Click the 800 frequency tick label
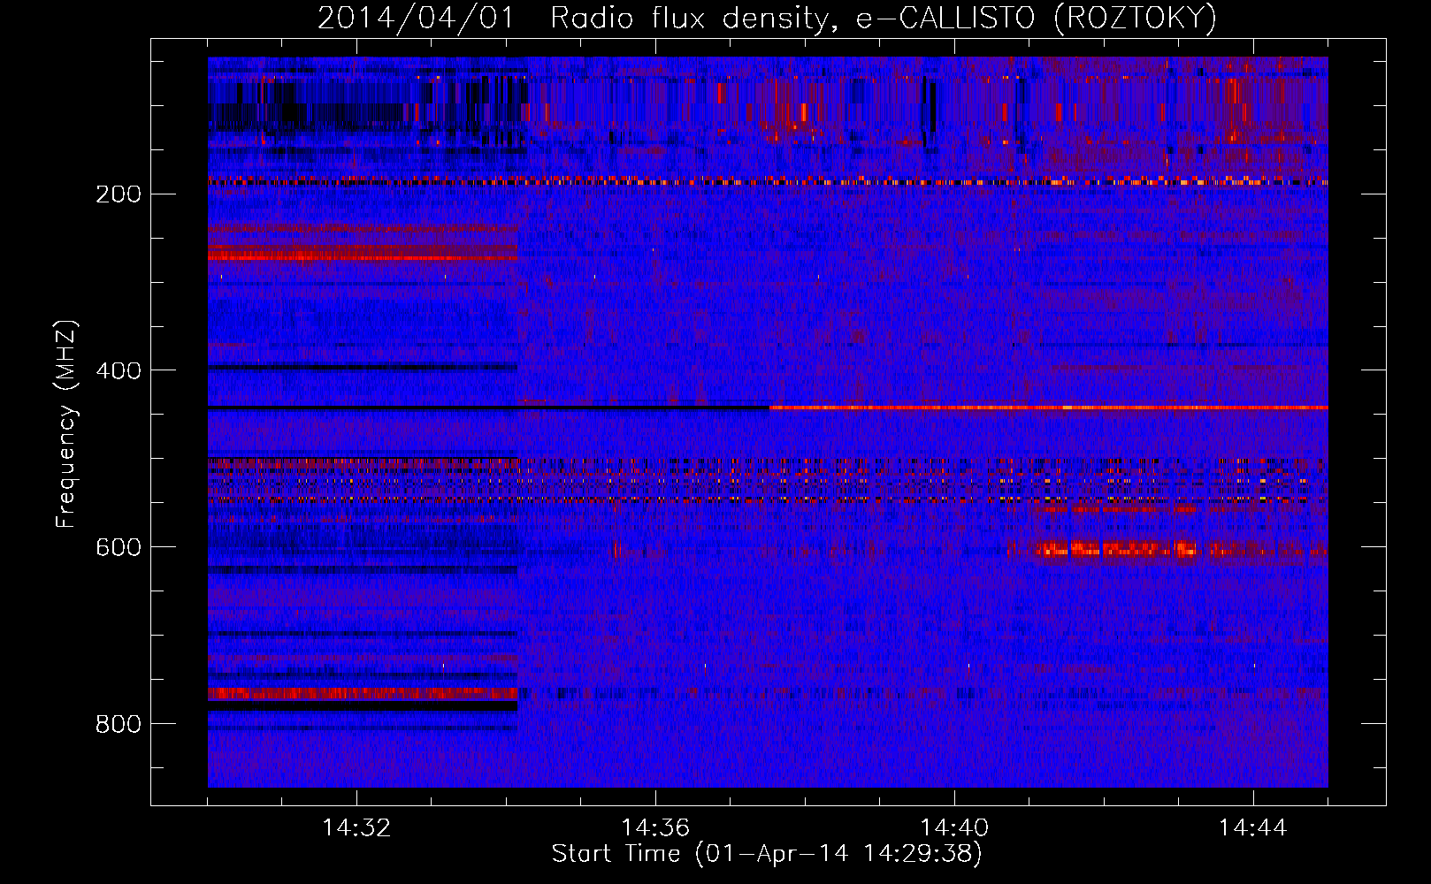Screen dimensions: 1431x884 [118, 724]
